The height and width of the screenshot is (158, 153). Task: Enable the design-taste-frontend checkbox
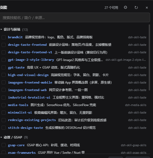point(4,45)
